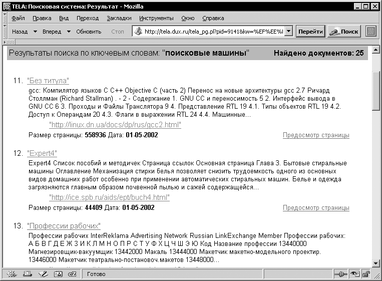Open the Окно menu
Screen dimensions: 382x281
coord(188,18)
